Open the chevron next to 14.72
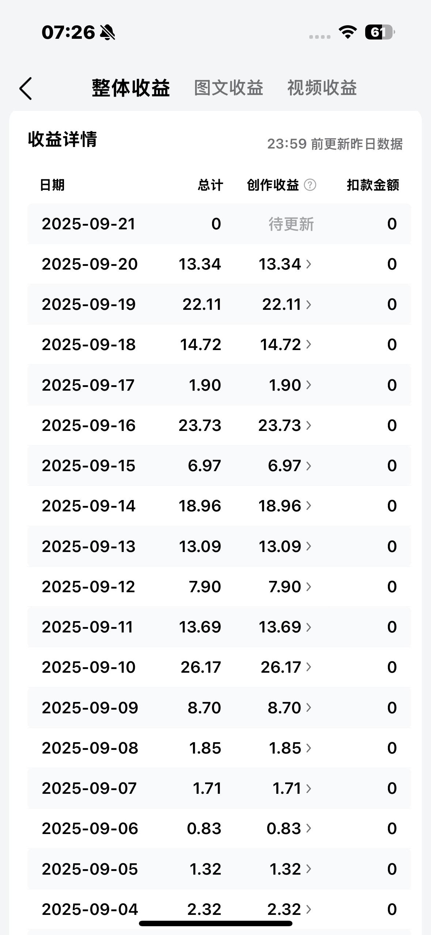Screen dimensions: 431x935 pos(309,345)
